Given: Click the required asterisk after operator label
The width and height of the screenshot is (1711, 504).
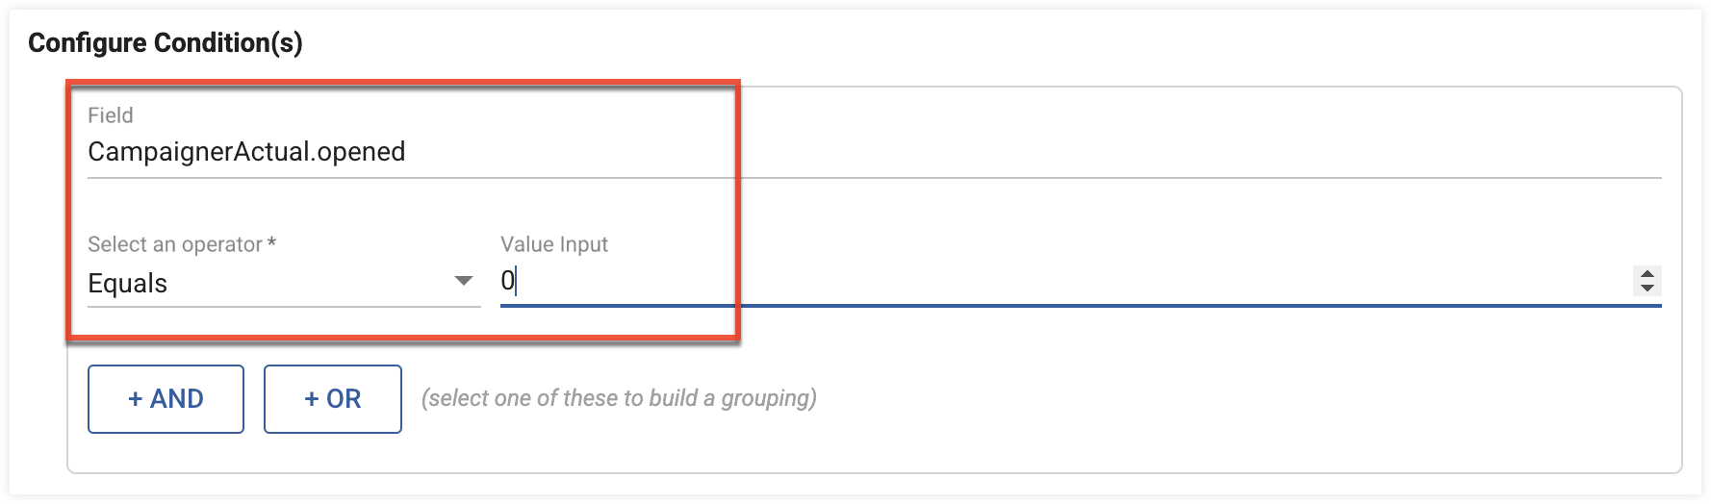Looking at the screenshot, I should pos(271,241).
